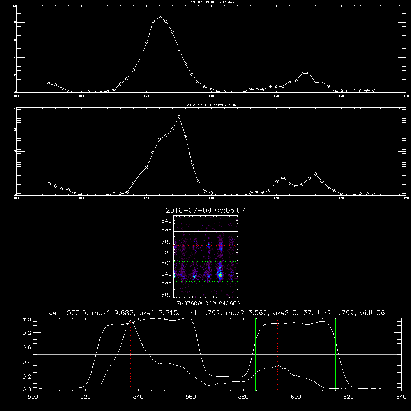This screenshot has width=411, height=411.
Task: Click the left green dashed line in dusk plot
Action: 131,151
